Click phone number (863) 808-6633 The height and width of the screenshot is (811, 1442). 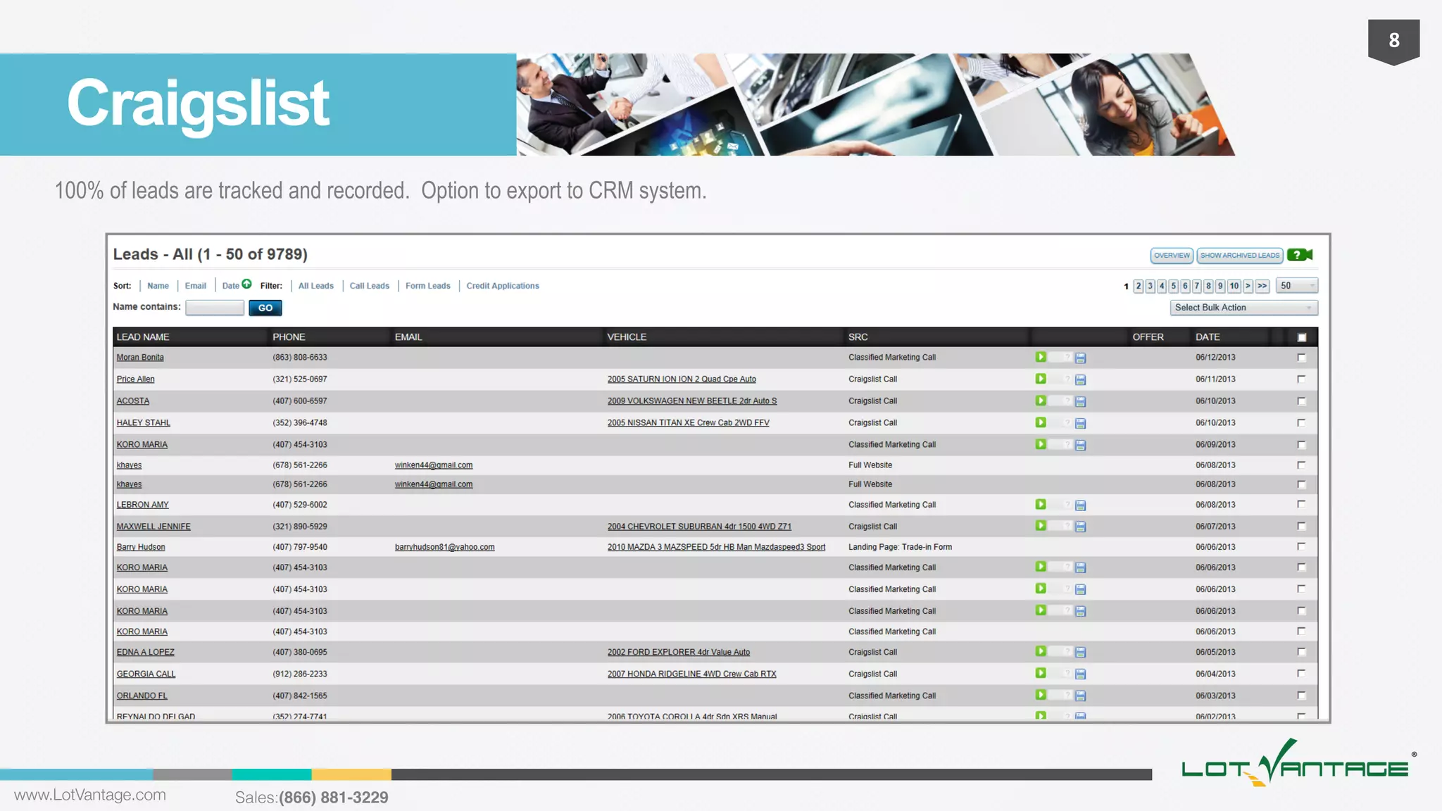[x=300, y=357]
